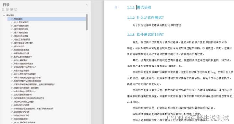Click the plus icon in the 目录 toolbar

[x=11, y=9]
